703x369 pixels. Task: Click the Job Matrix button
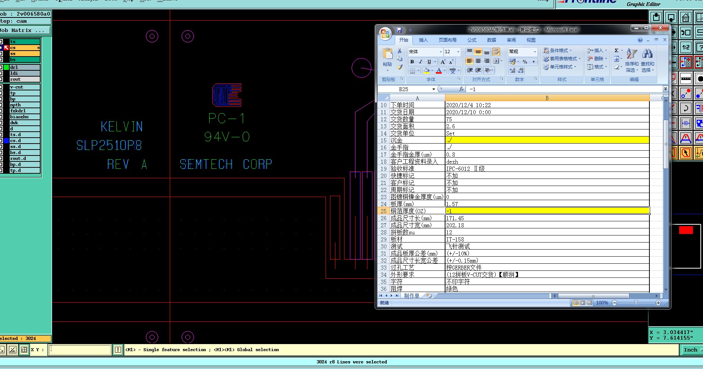(25, 31)
